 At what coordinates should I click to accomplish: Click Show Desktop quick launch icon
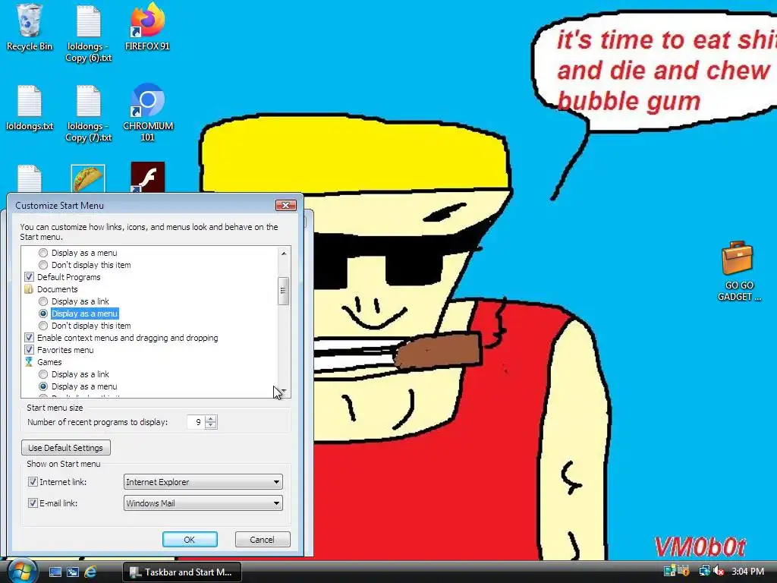[55, 572]
